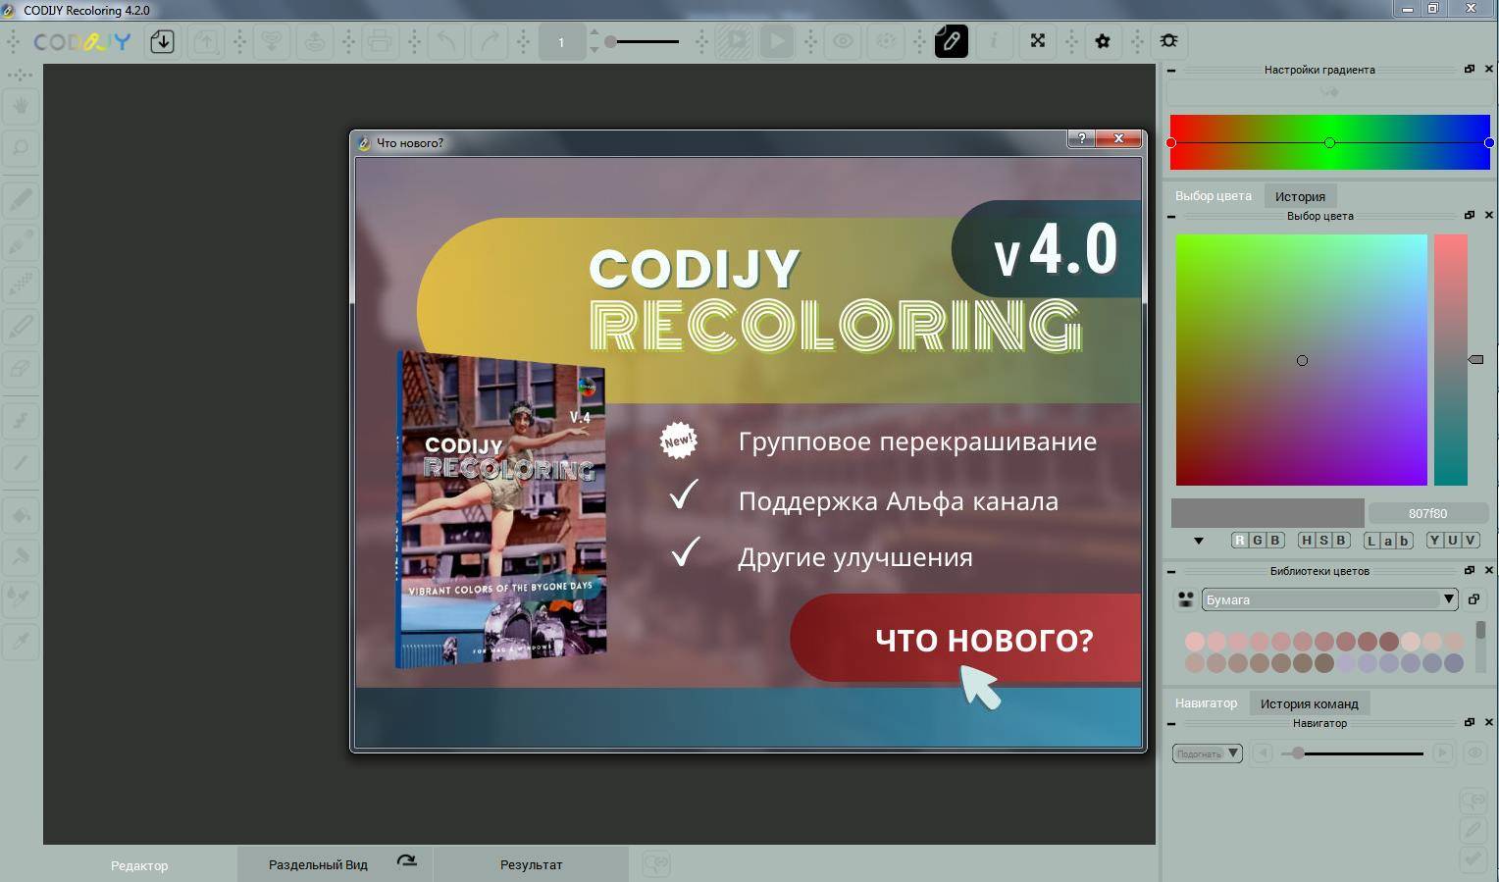Screen dimensions: 1499x882
Task: Click the open image icon in toolbar
Action: click(162, 41)
